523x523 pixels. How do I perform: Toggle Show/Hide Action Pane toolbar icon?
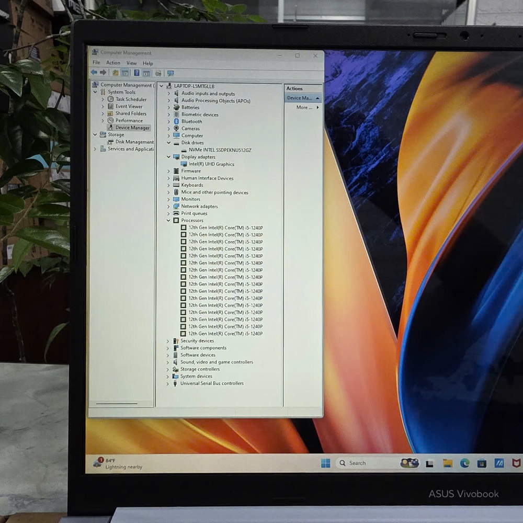(x=146, y=73)
